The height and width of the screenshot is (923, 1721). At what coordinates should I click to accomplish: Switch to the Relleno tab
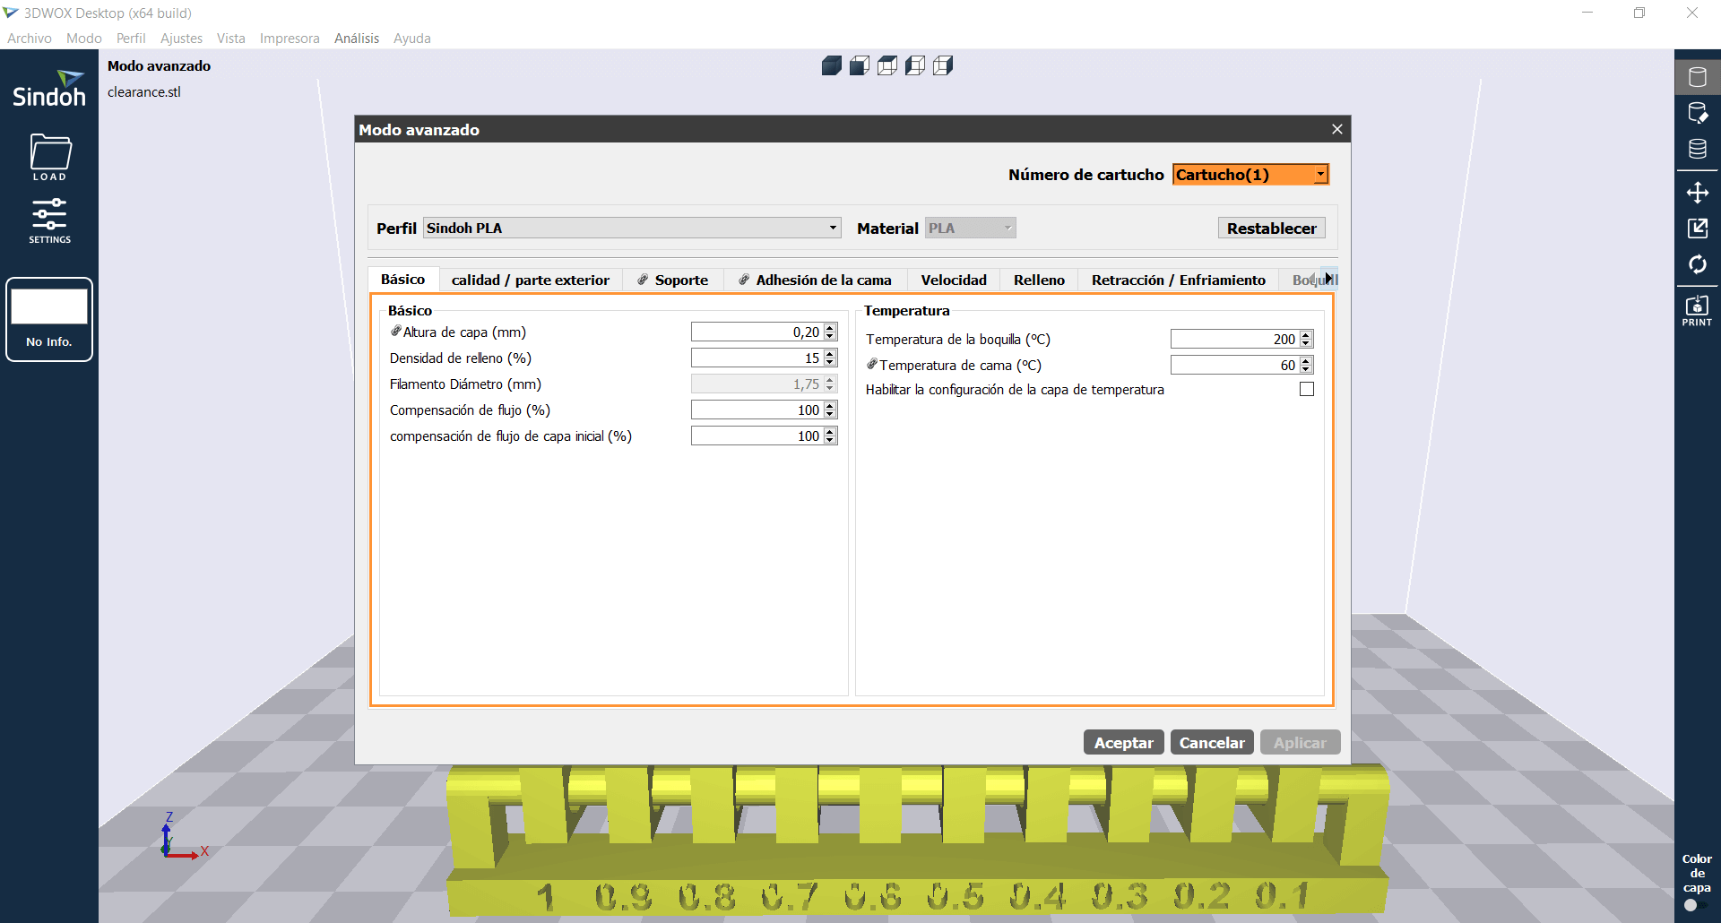[1039, 280]
